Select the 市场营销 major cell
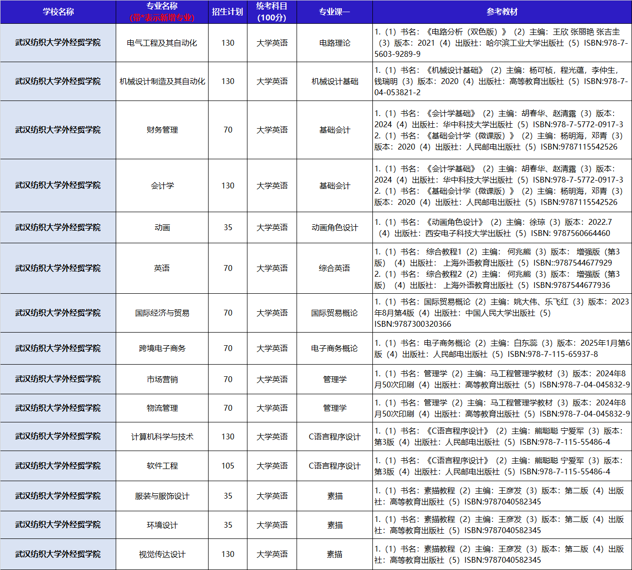632x570 pixels. 162,379
